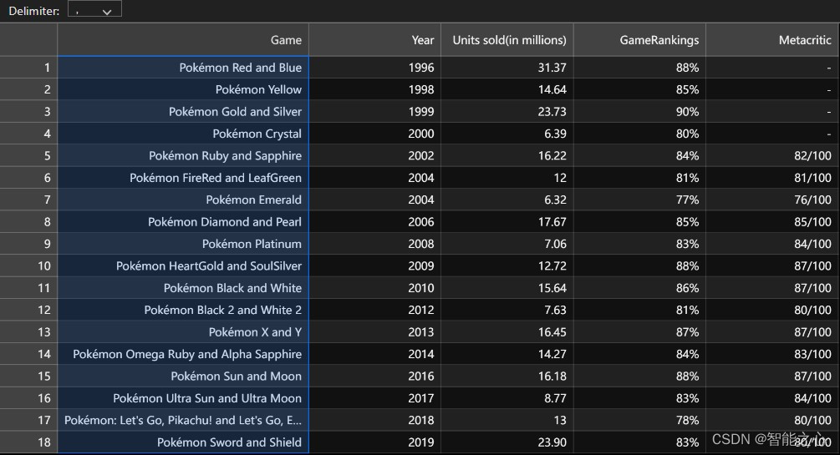
Task: Select units sold cell 17.67
Action: (507, 221)
